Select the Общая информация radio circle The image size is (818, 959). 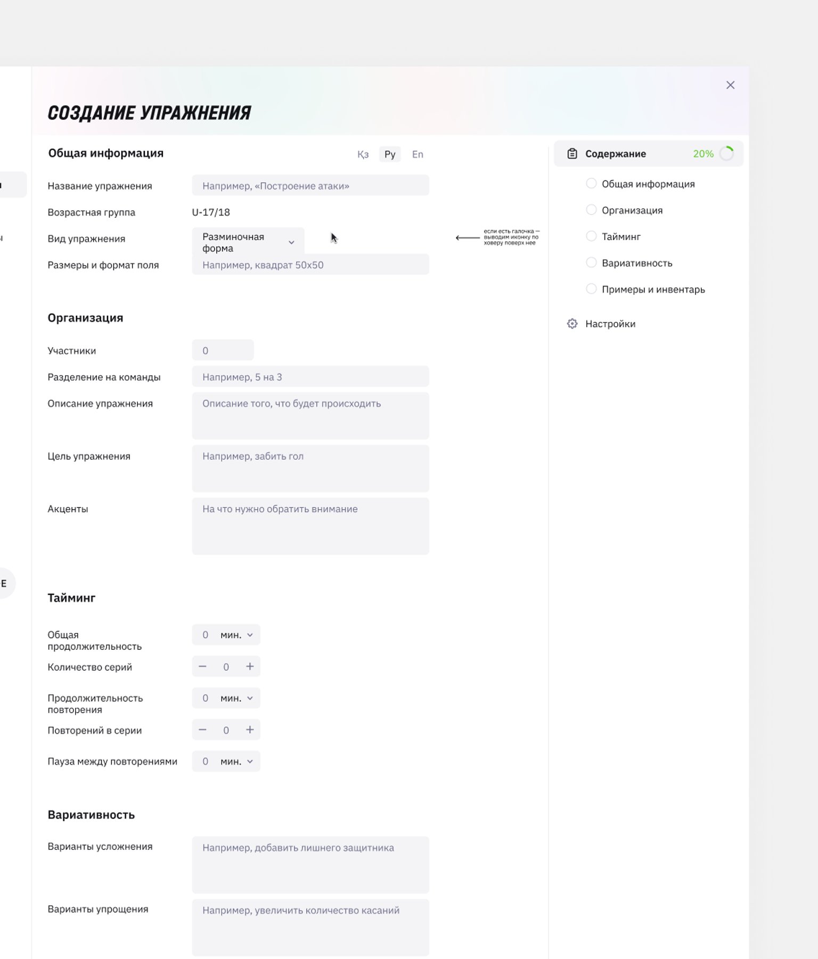[591, 184]
